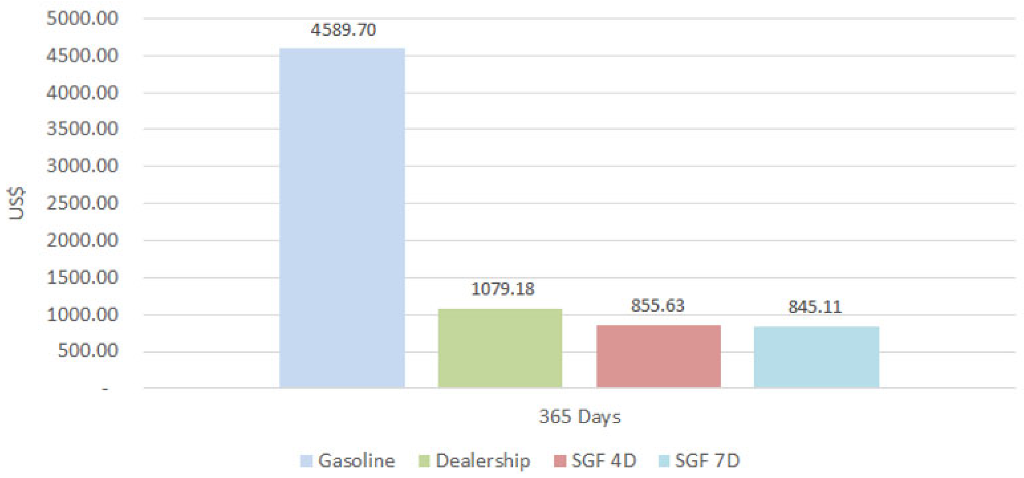This screenshot has height=478, width=1024.
Task: Select the 855.63 data label
Action: coord(657,306)
